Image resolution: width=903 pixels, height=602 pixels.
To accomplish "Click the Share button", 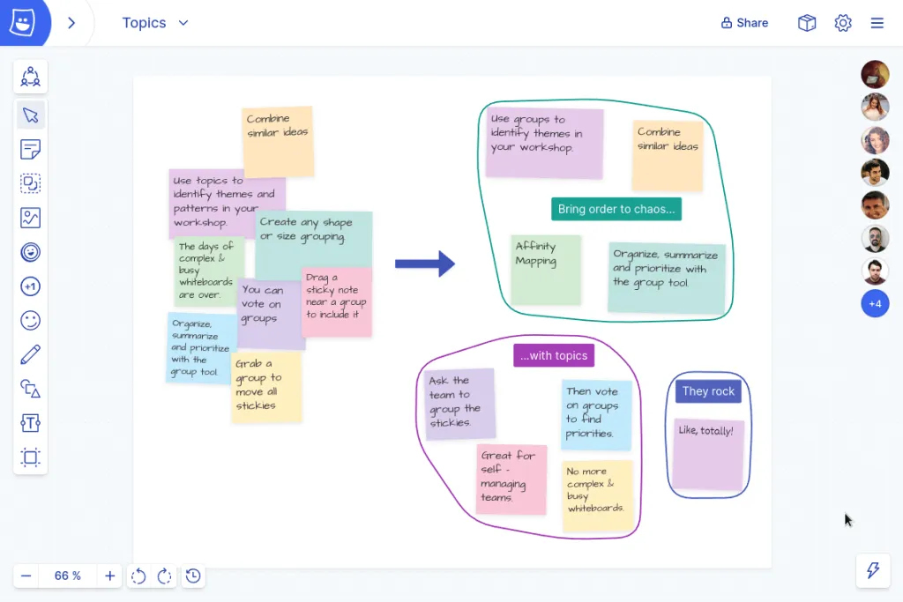I will pyautogui.click(x=744, y=23).
